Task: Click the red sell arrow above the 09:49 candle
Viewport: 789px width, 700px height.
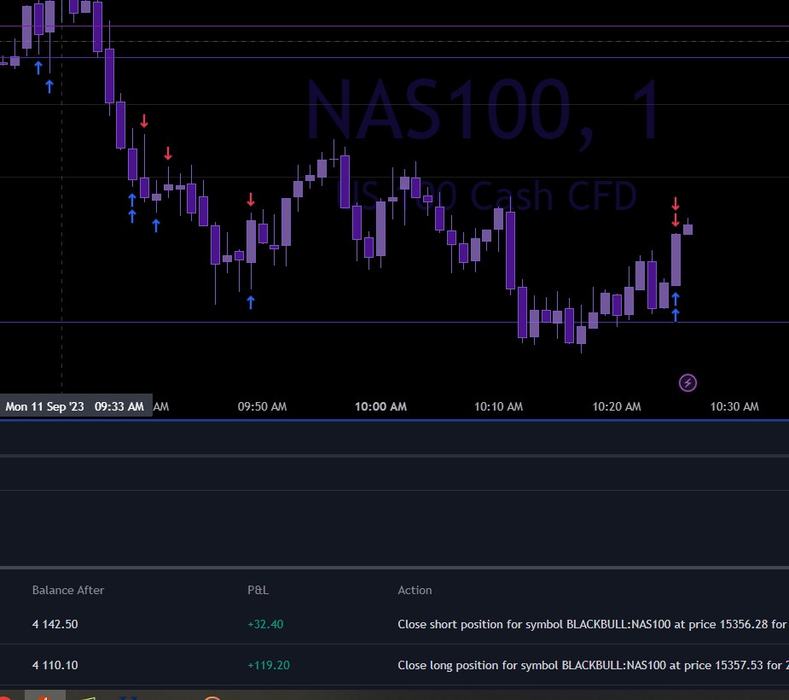Action: (x=251, y=200)
